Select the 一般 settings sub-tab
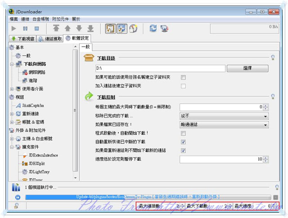 click(86, 47)
